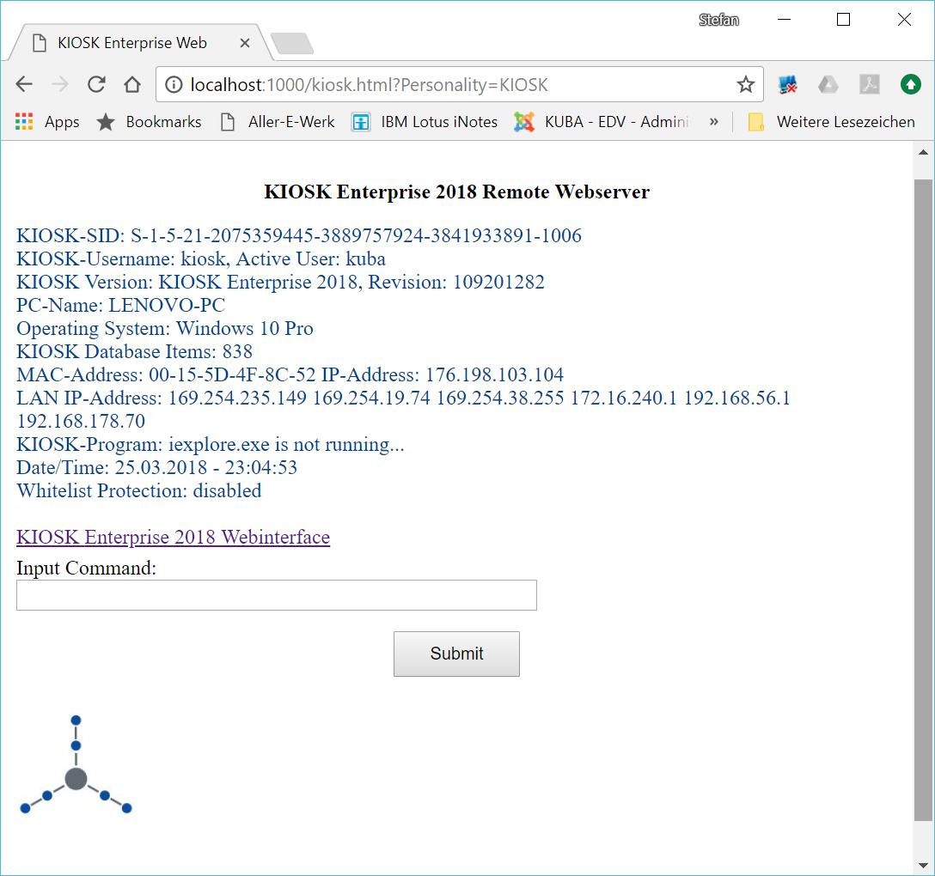Click the monitor extension icon with red X

(x=788, y=85)
